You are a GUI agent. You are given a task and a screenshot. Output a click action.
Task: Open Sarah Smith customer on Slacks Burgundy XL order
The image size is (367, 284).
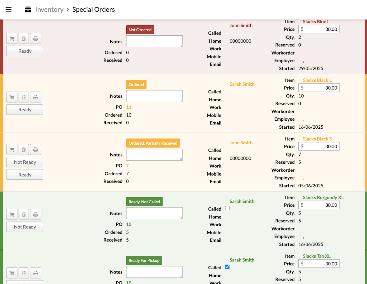(242, 201)
